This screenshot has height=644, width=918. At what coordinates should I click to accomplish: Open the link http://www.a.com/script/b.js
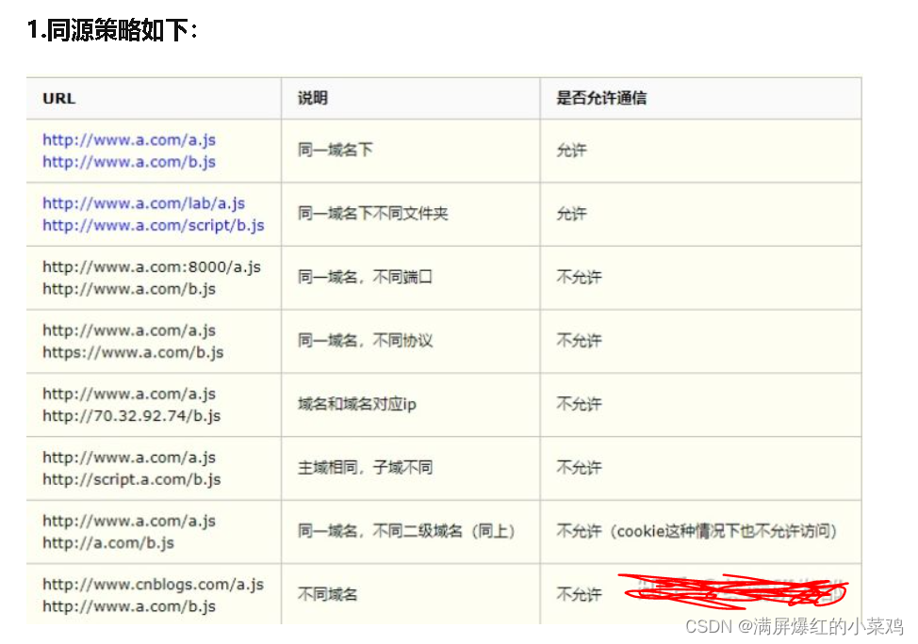point(153,225)
